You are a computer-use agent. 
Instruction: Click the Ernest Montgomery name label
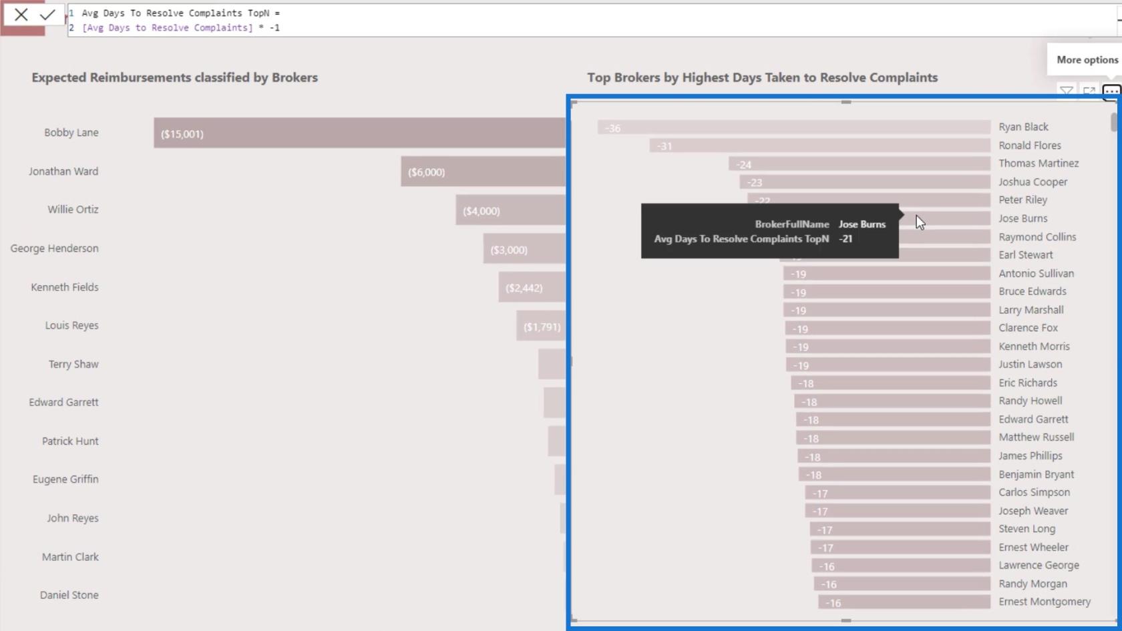tap(1045, 602)
